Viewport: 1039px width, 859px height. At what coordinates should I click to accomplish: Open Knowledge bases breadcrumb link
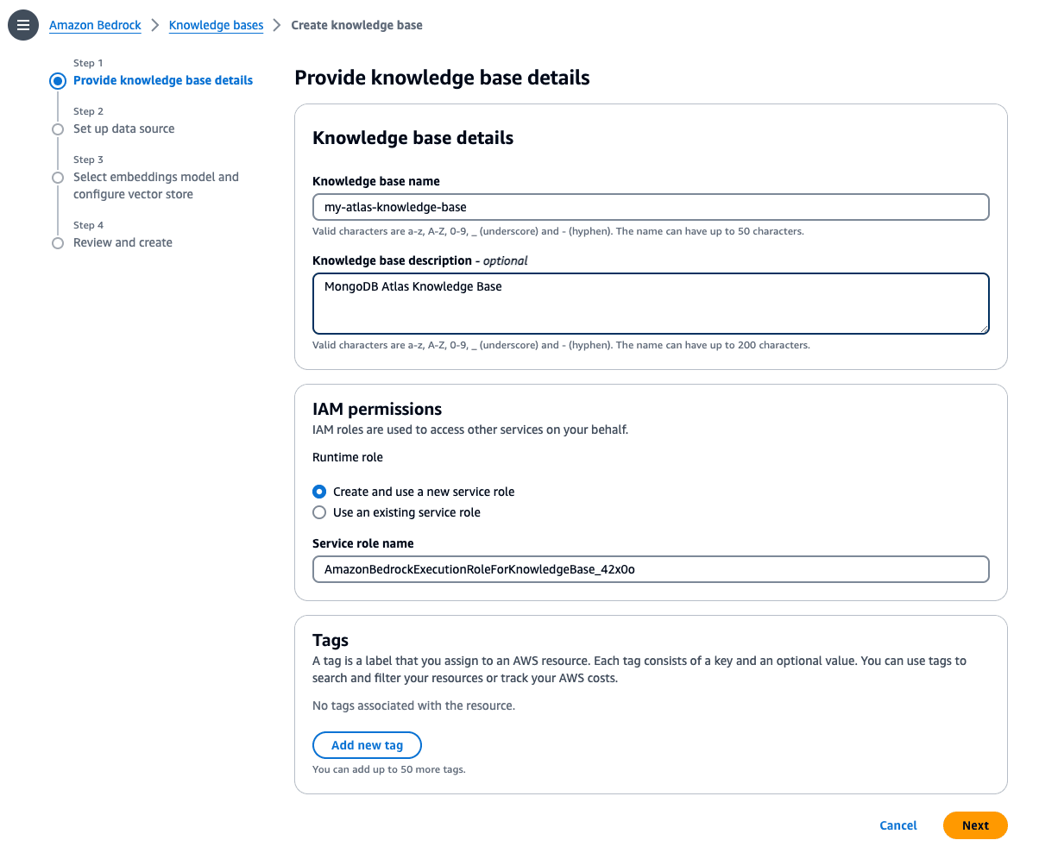(x=216, y=25)
